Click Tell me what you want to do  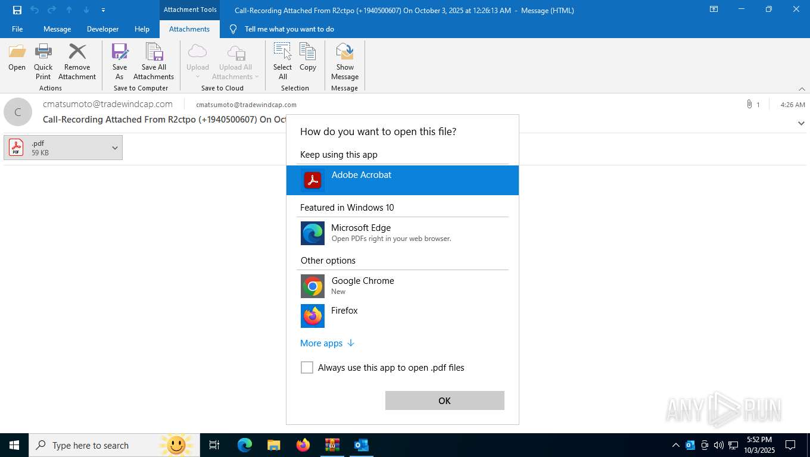point(289,29)
